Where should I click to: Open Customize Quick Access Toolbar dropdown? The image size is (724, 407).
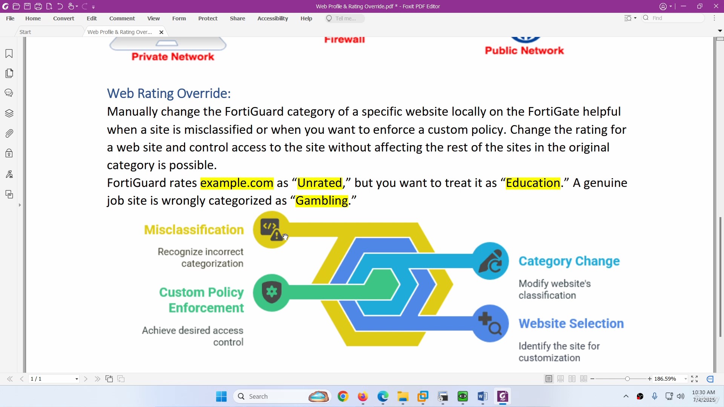coord(94,7)
